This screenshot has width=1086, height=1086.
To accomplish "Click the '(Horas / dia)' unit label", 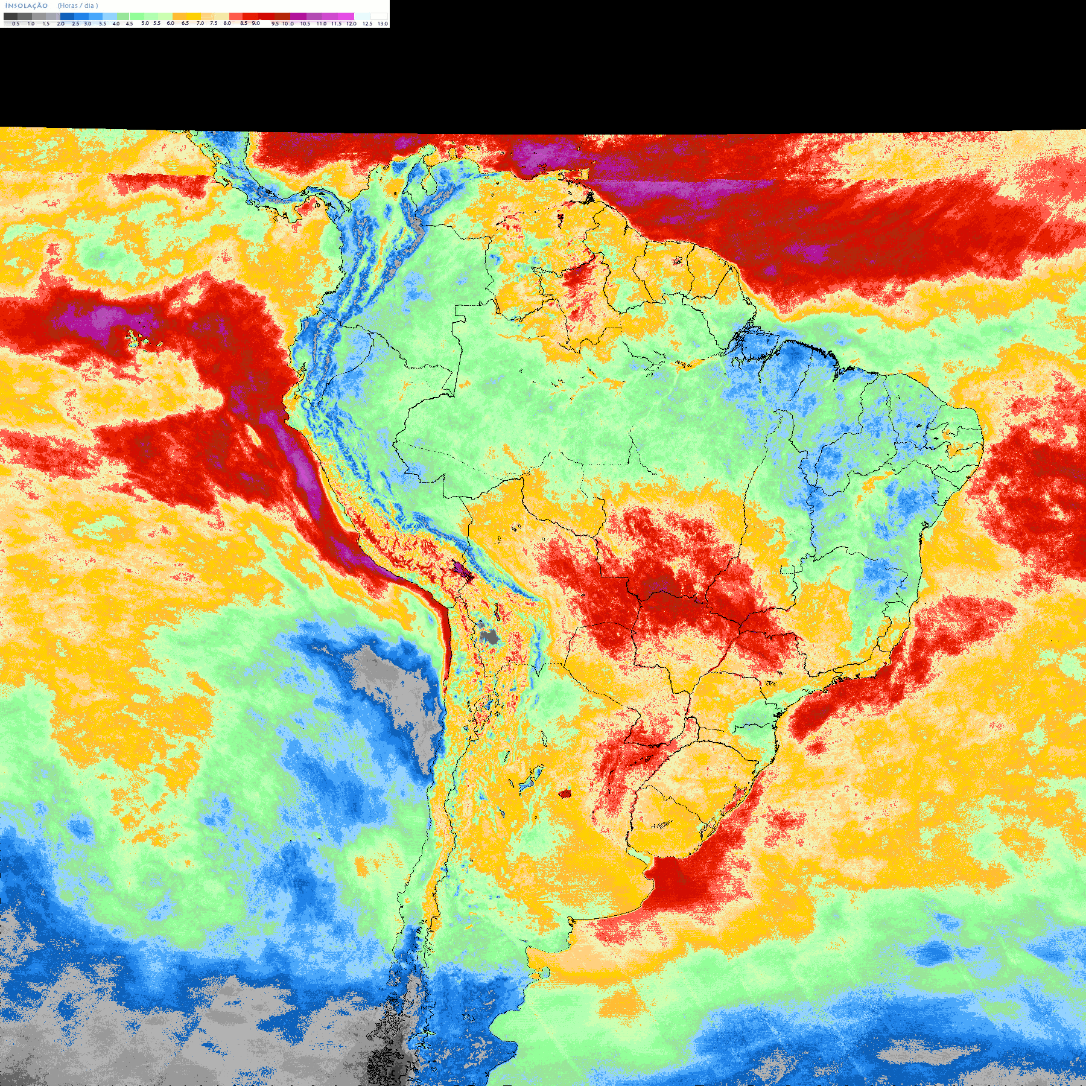I will tap(78, 5).
